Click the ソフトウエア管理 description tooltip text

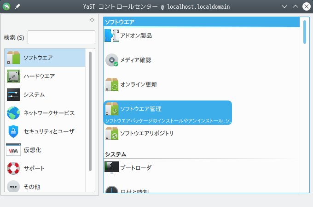pos(168,121)
